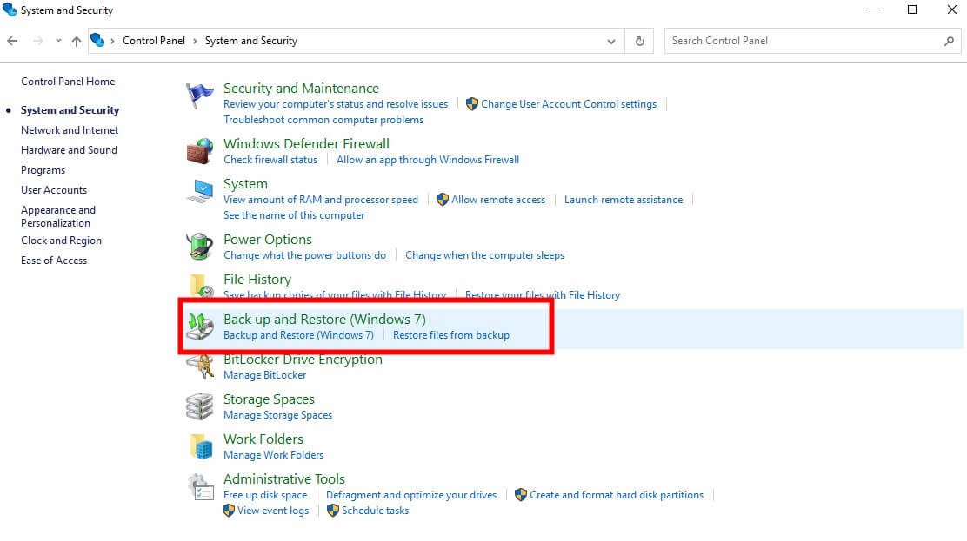Go back using the Back arrow

pos(12,41)
